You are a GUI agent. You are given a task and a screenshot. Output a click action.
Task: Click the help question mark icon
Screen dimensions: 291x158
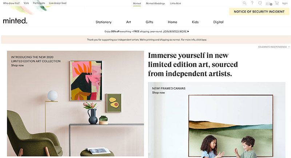click(252, 3)
